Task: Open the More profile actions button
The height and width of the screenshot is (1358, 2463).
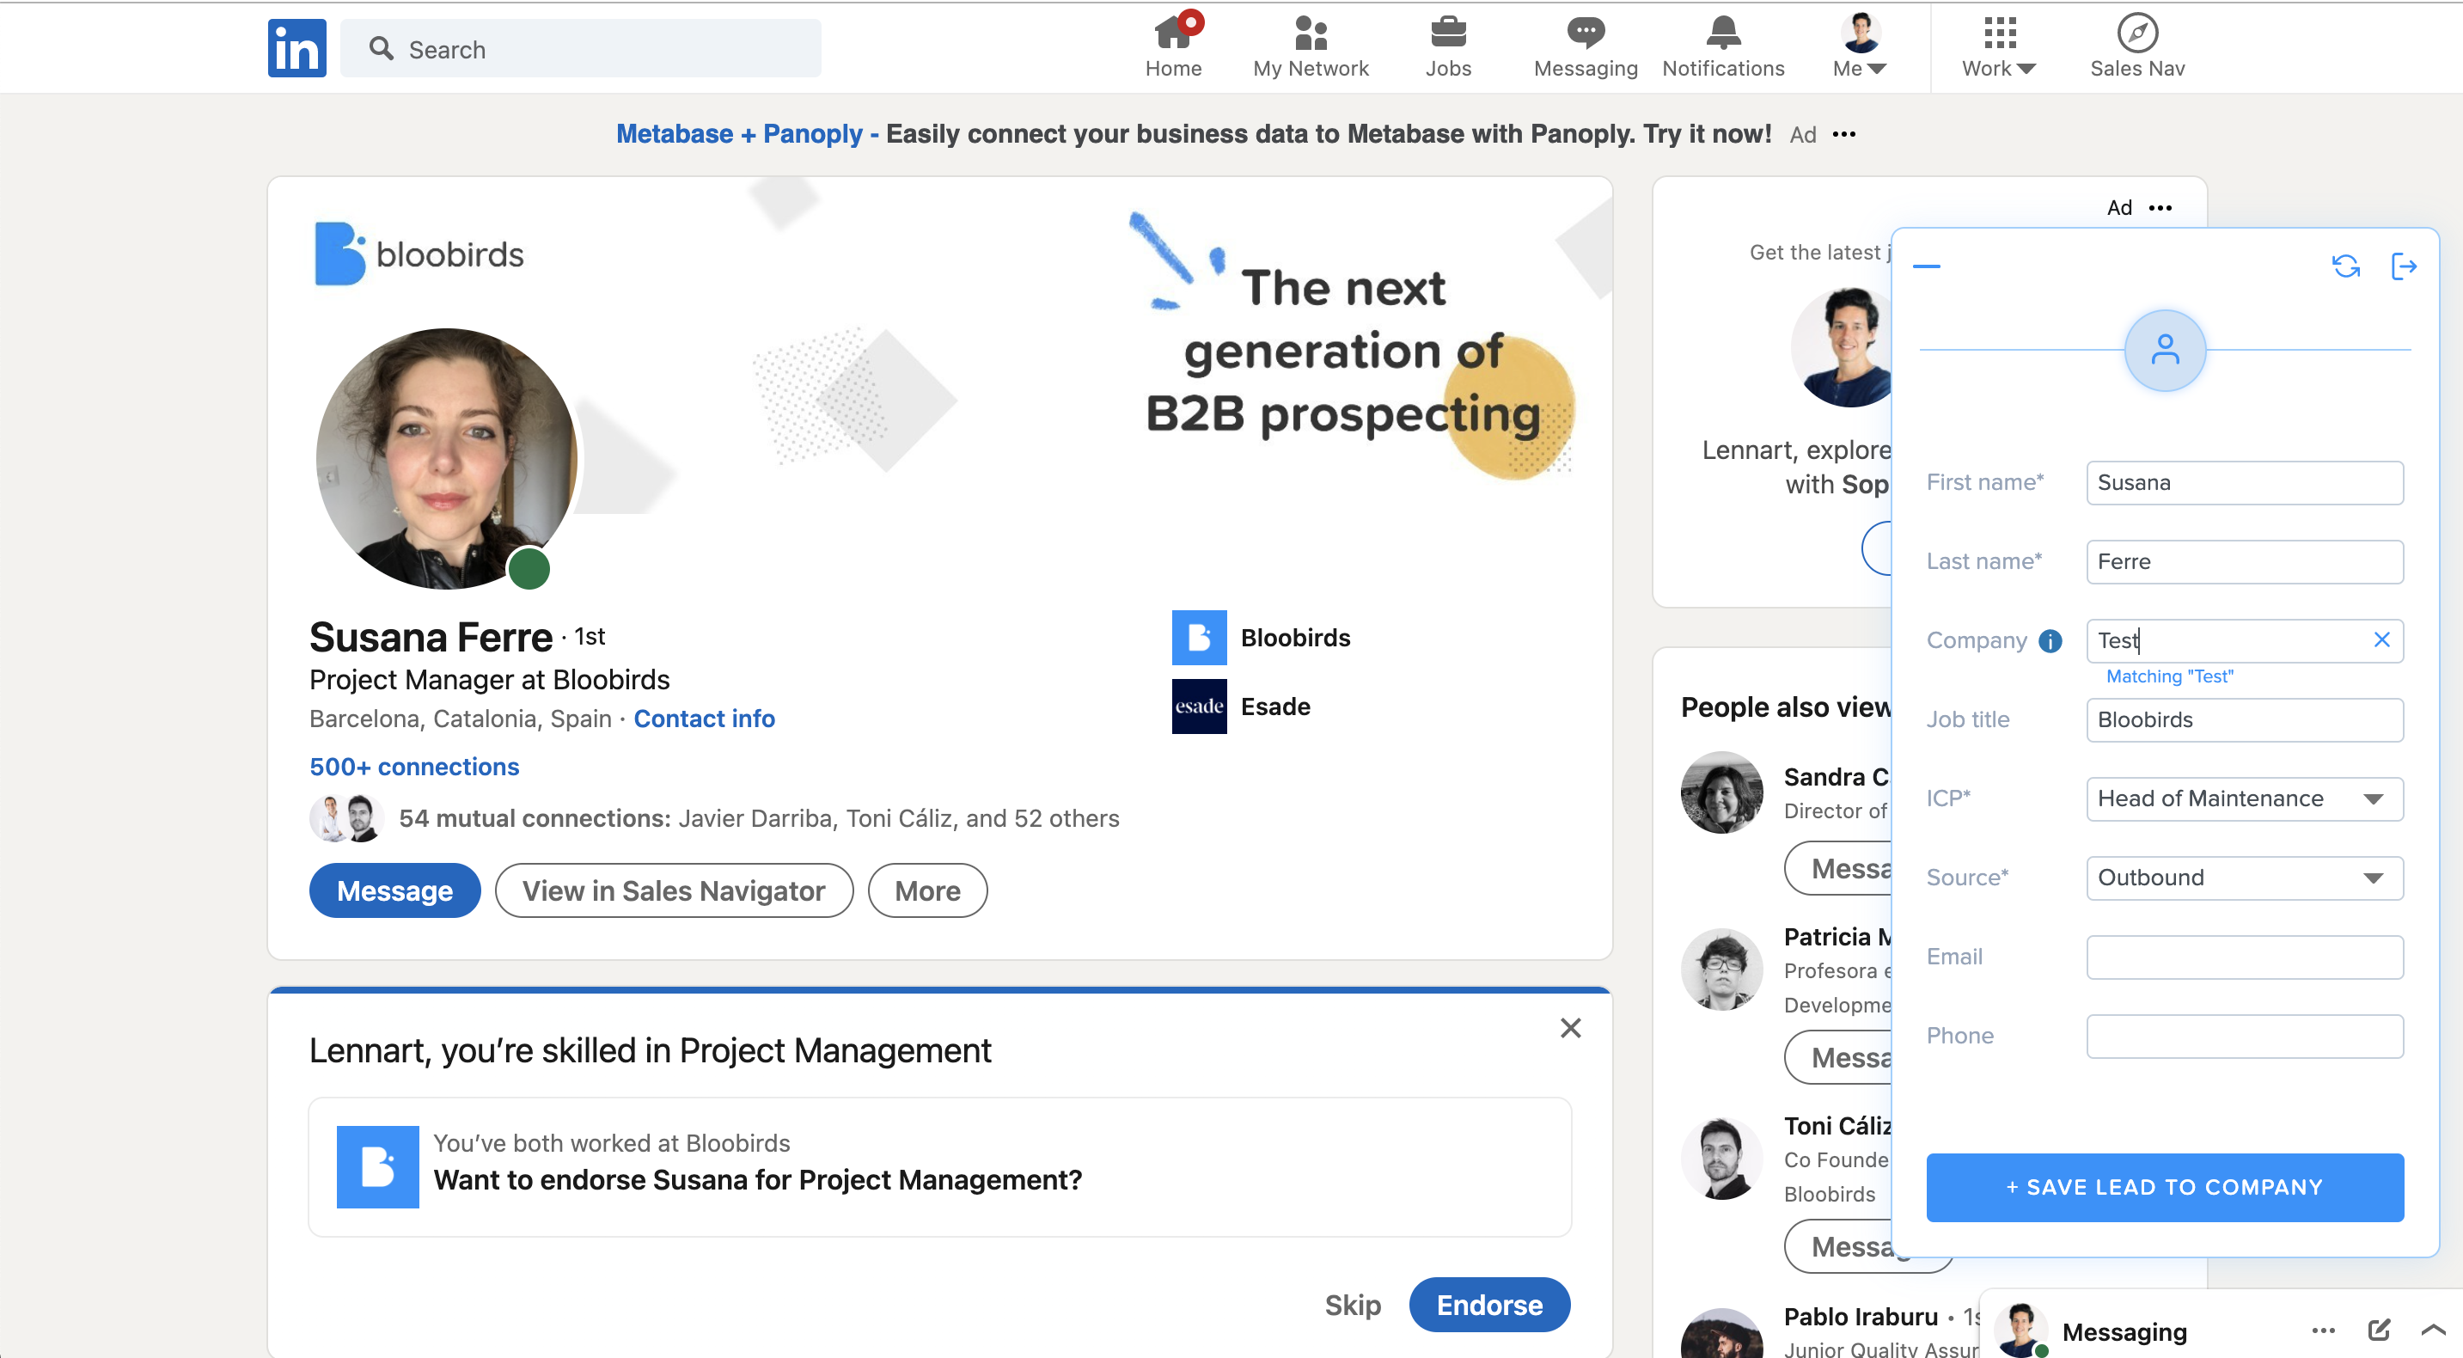Action: tap(926, 890)
